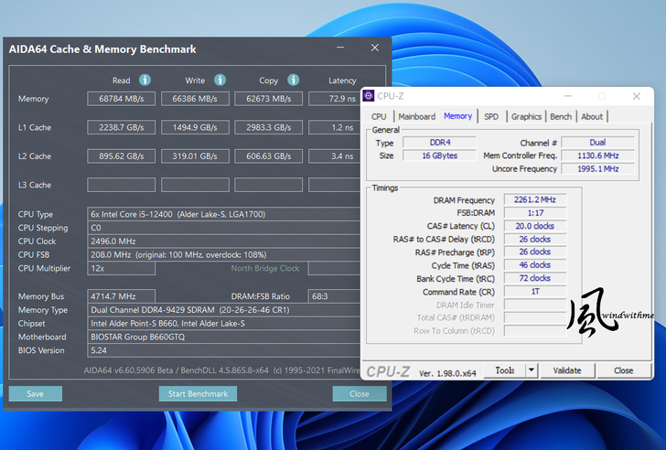Open the info icon beside Copy
The height and width of the screenshot is (450, 666).
click(293, 80)
